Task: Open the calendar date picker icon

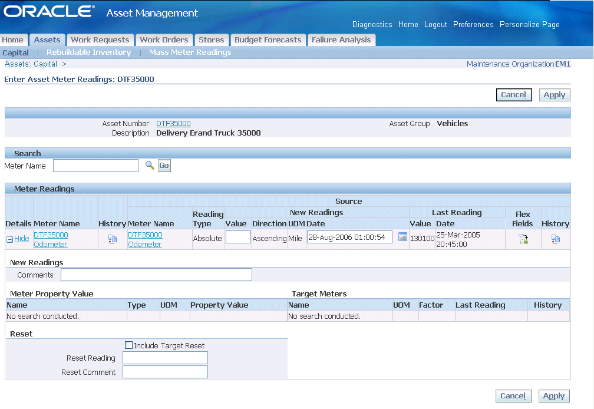Action: [x=402, y=237]
